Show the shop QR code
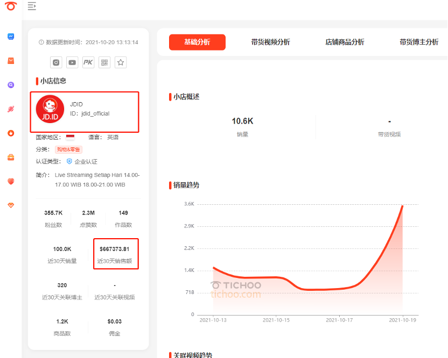 [x=104, y=62]
